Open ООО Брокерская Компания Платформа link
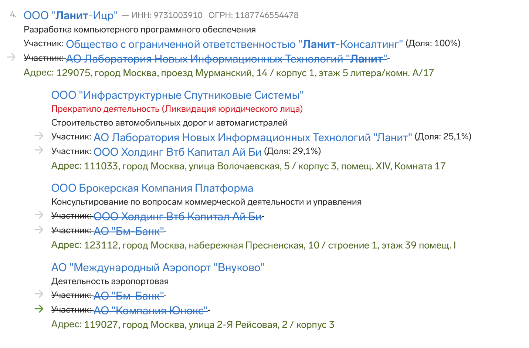Screen dimensions: 529x348 tap(152, 188)
